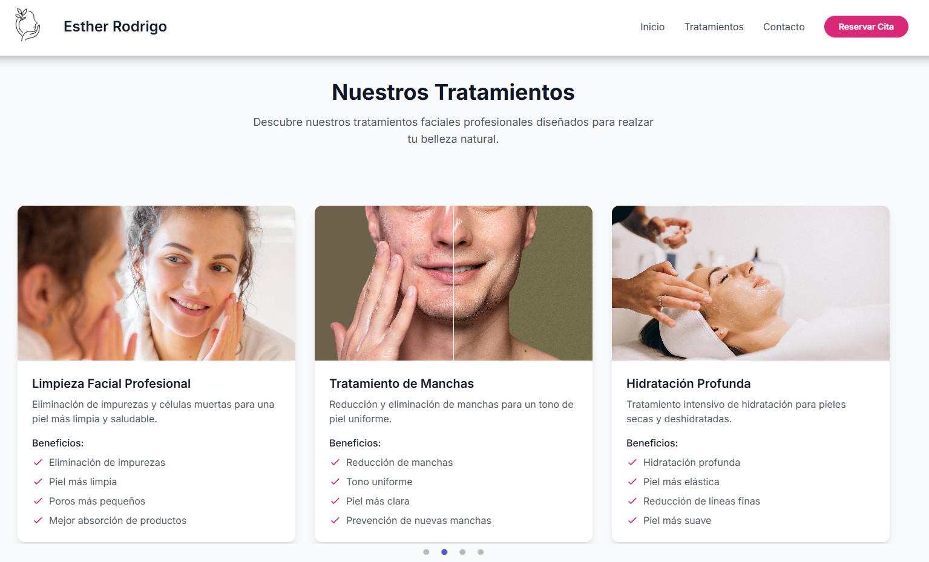
Task: Select the third carousel dot
Action: 462,552
